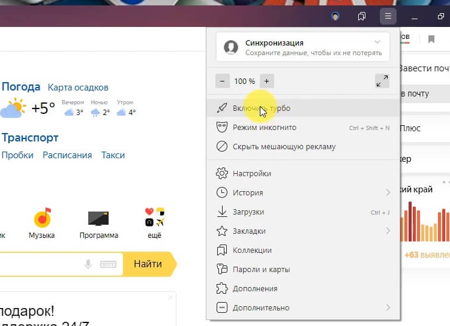Open the Карта осадков link
Image resolution: width=450 pixels, height=326 pixels.
(78, 87)
